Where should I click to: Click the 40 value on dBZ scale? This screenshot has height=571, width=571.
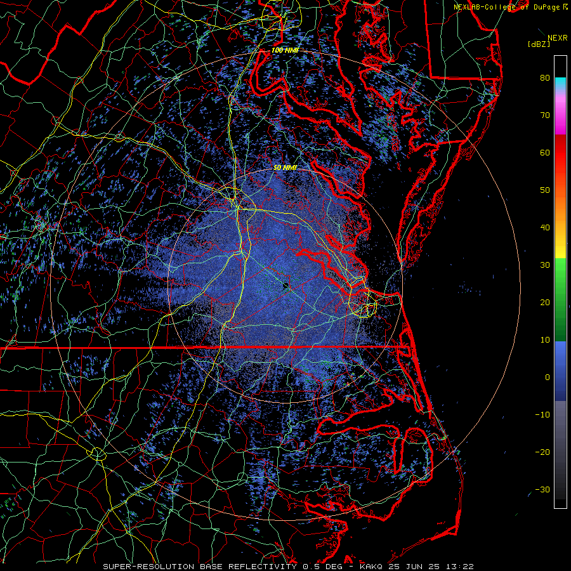coord(545,228)
